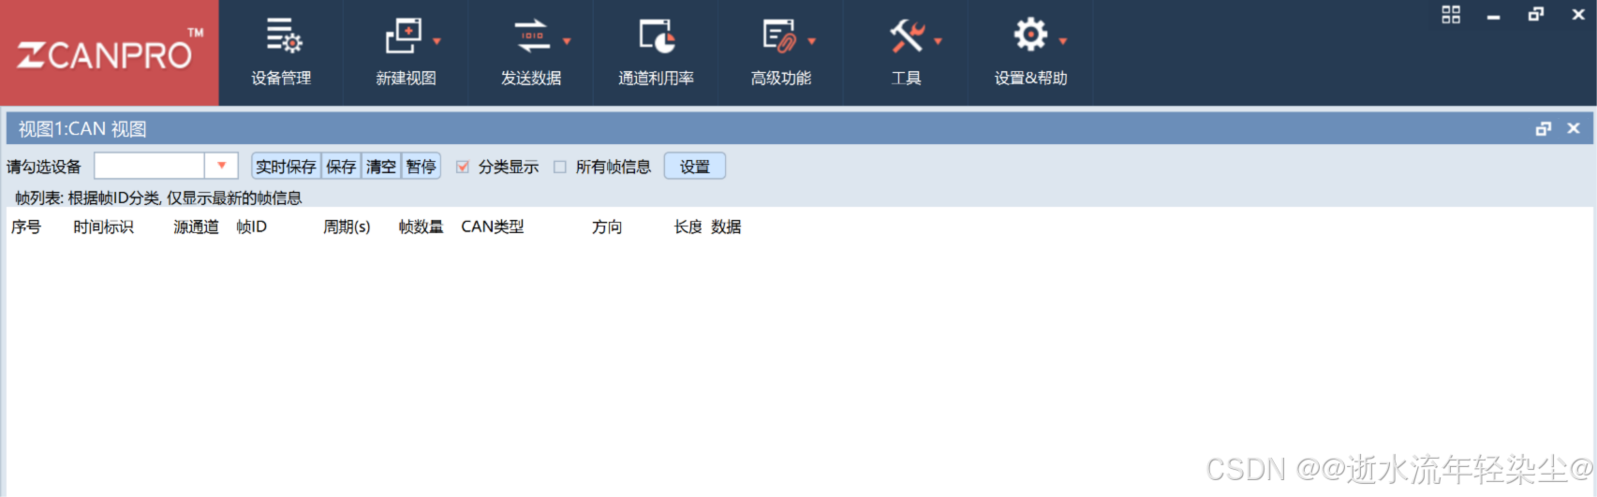Image resolution: width=1597 pixels, height=497 pixels.
Task: Click the 新建视图 new view icon
Action: (404, 36)
